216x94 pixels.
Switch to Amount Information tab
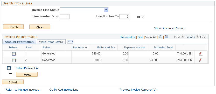19,42
